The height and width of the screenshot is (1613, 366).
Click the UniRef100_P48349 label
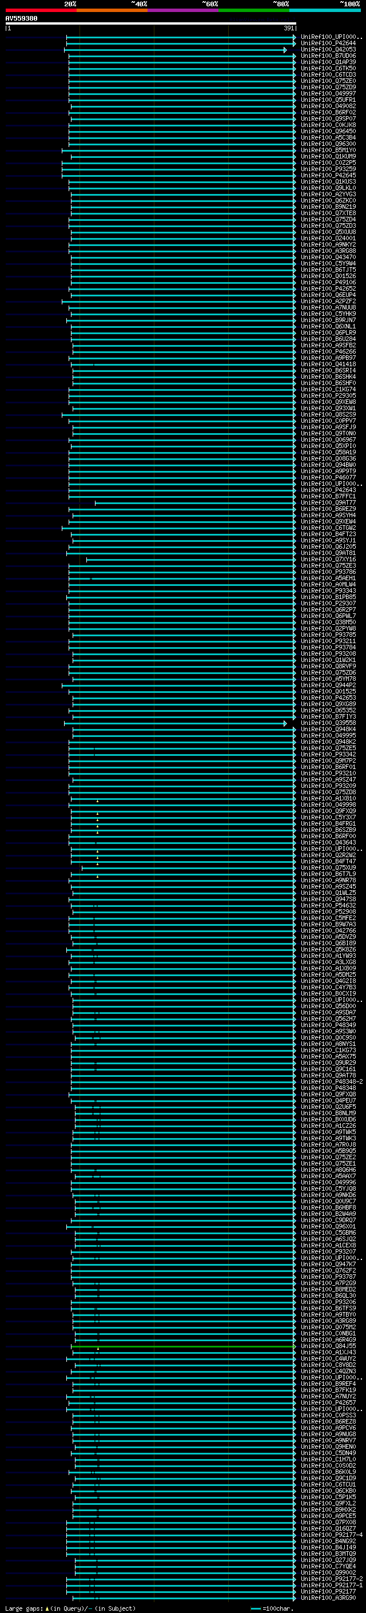coord(328,1025)
